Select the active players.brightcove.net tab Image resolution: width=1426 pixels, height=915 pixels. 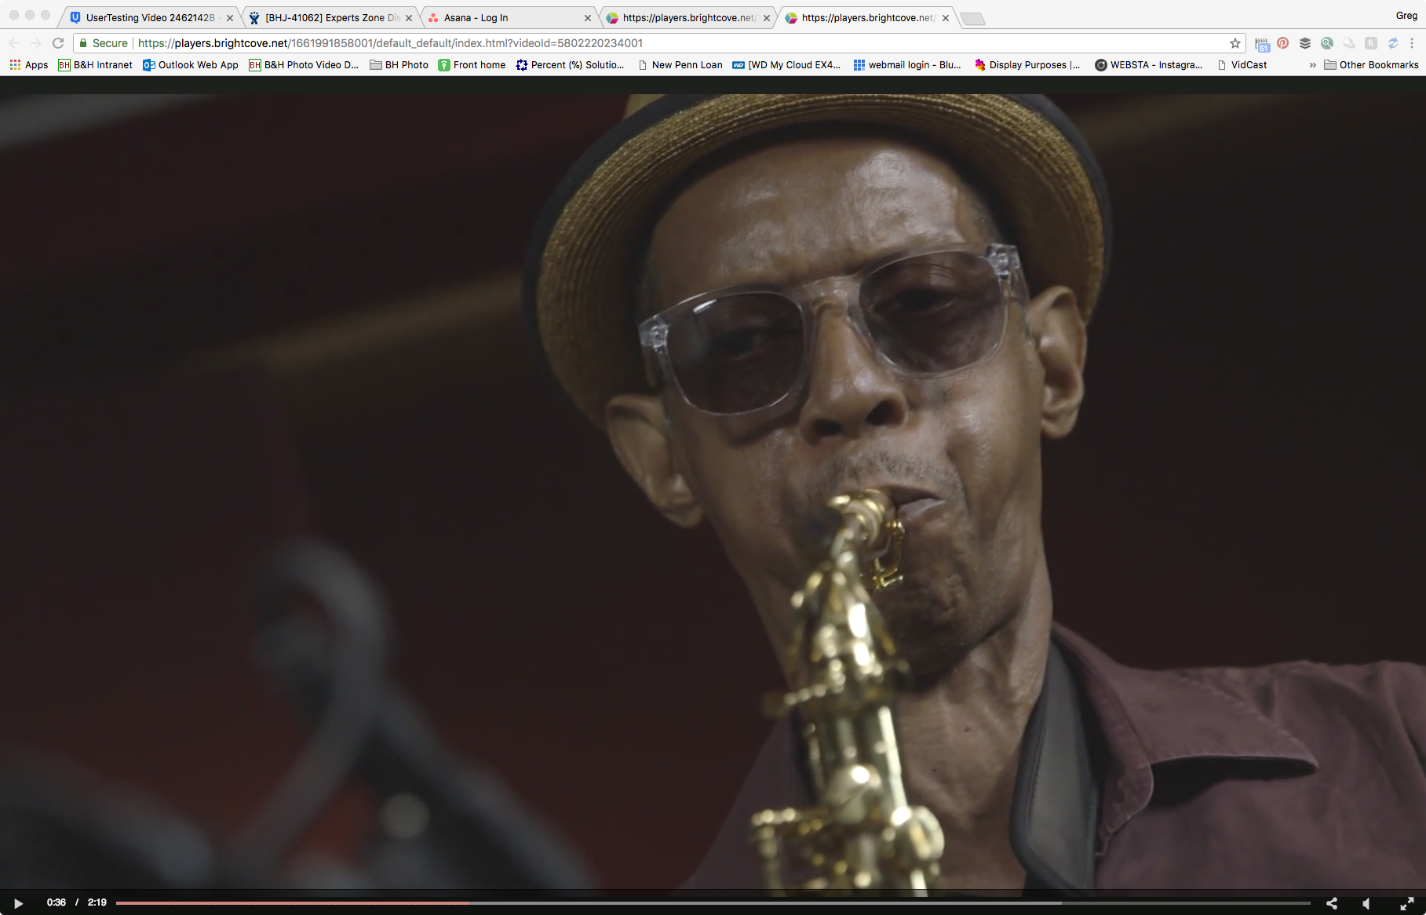[866, 17]
